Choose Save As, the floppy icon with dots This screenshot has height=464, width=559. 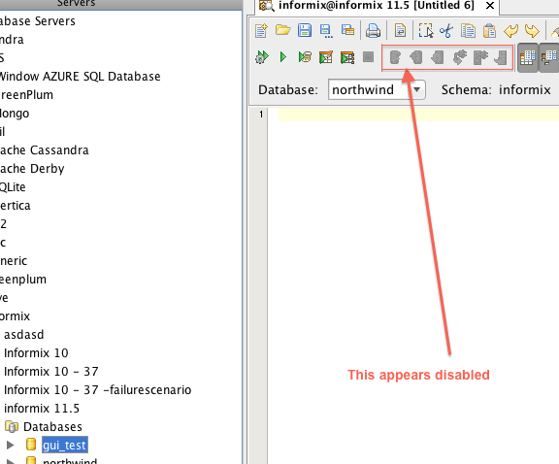326,31
